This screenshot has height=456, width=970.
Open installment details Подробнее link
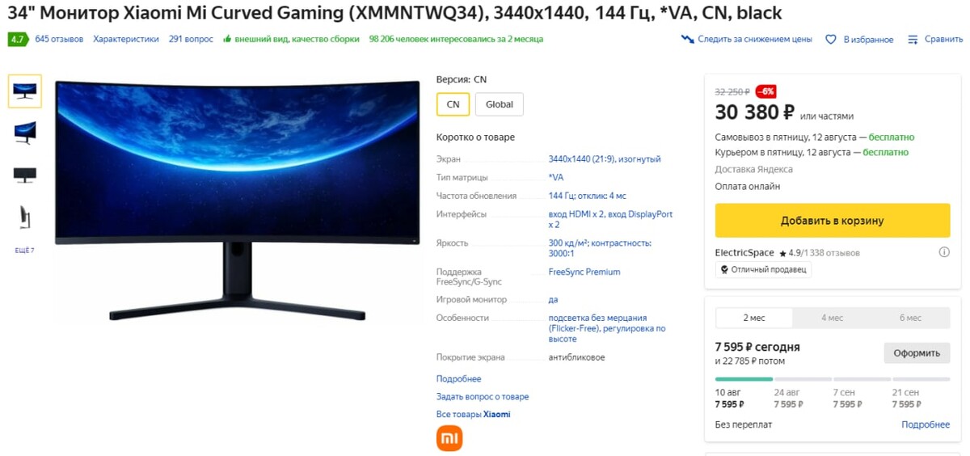pos(926,424)
